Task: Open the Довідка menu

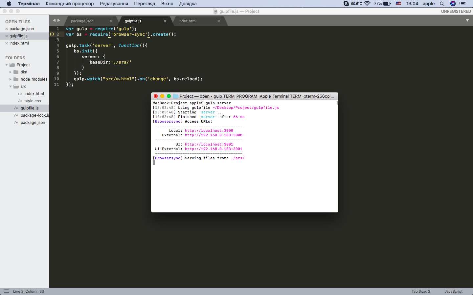Action: point(188,4)
